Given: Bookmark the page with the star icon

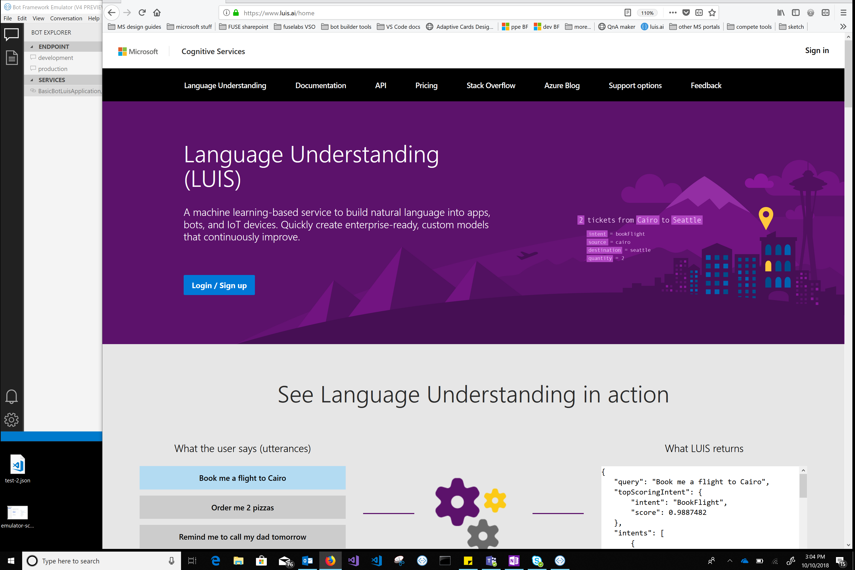Looking at the screenshot, I should 712,13.
